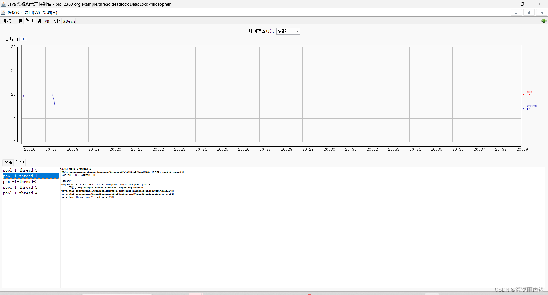Click the 总阻止数 46 blocked count line

tap(78, 175)
